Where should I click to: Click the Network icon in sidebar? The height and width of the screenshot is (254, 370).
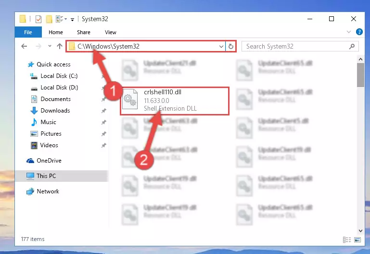30,191
